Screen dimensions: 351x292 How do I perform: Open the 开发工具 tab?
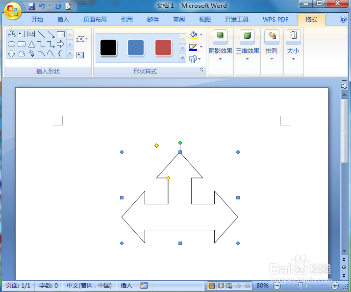pos(237,20)
